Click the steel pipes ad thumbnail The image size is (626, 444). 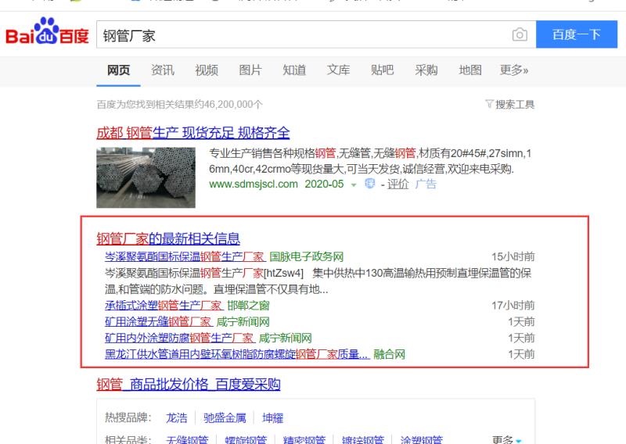[x=146, y=177]
